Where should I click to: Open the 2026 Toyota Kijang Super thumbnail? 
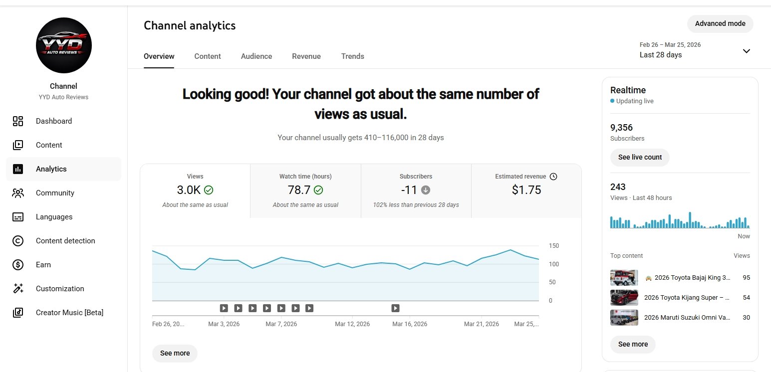624,298
